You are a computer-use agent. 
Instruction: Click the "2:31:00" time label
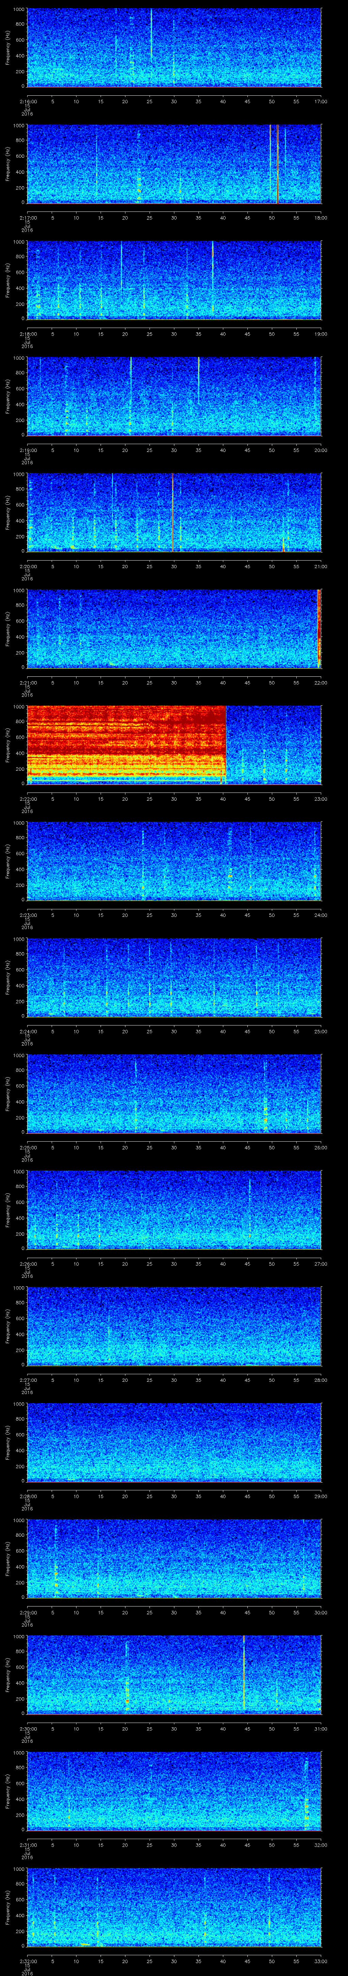(28, 1845)
